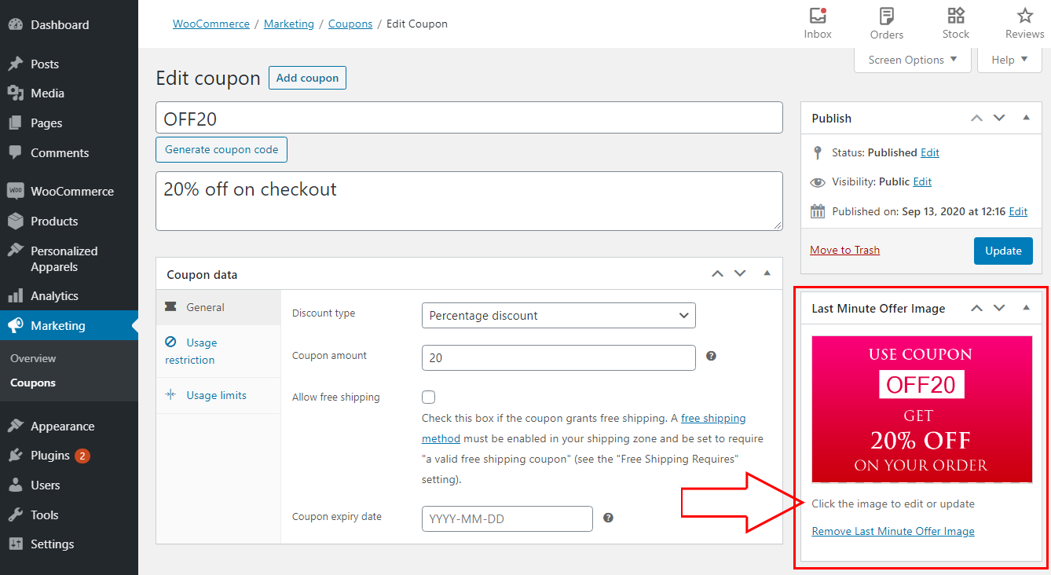Screen dimensions: 1051x575
Task: Enable the Allow free shipping checkbox
Action: pos(429,397)
